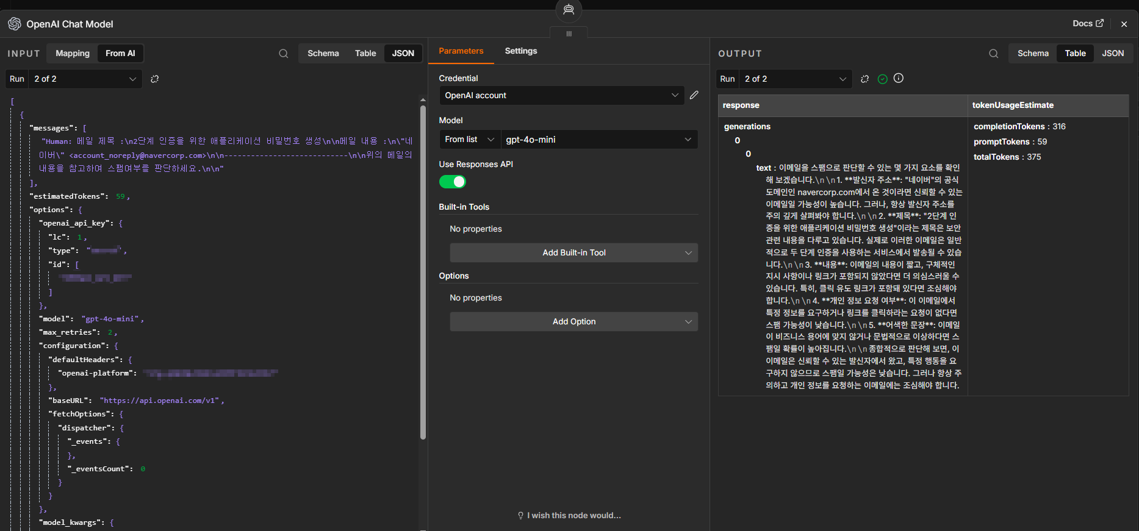Open the Docs link
Viewport: 1139px width, 531px height.
click(x=1088, y=24)
